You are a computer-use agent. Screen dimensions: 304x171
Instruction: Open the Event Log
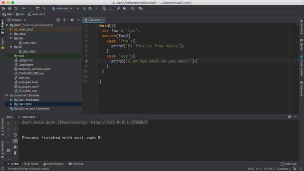[288, 164]
